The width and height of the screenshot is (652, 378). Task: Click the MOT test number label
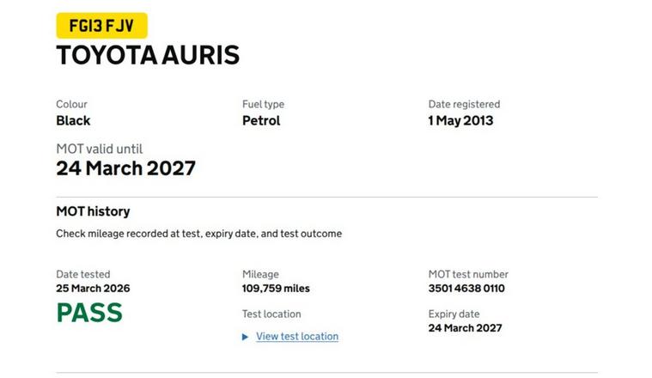(468, 275)
